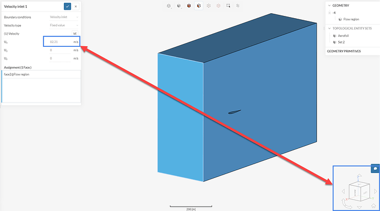The width and height of the screenshot is (380, 211).
Task: Open the view orientation cube menu in toolbar
Action: click(x=169, y=6)
